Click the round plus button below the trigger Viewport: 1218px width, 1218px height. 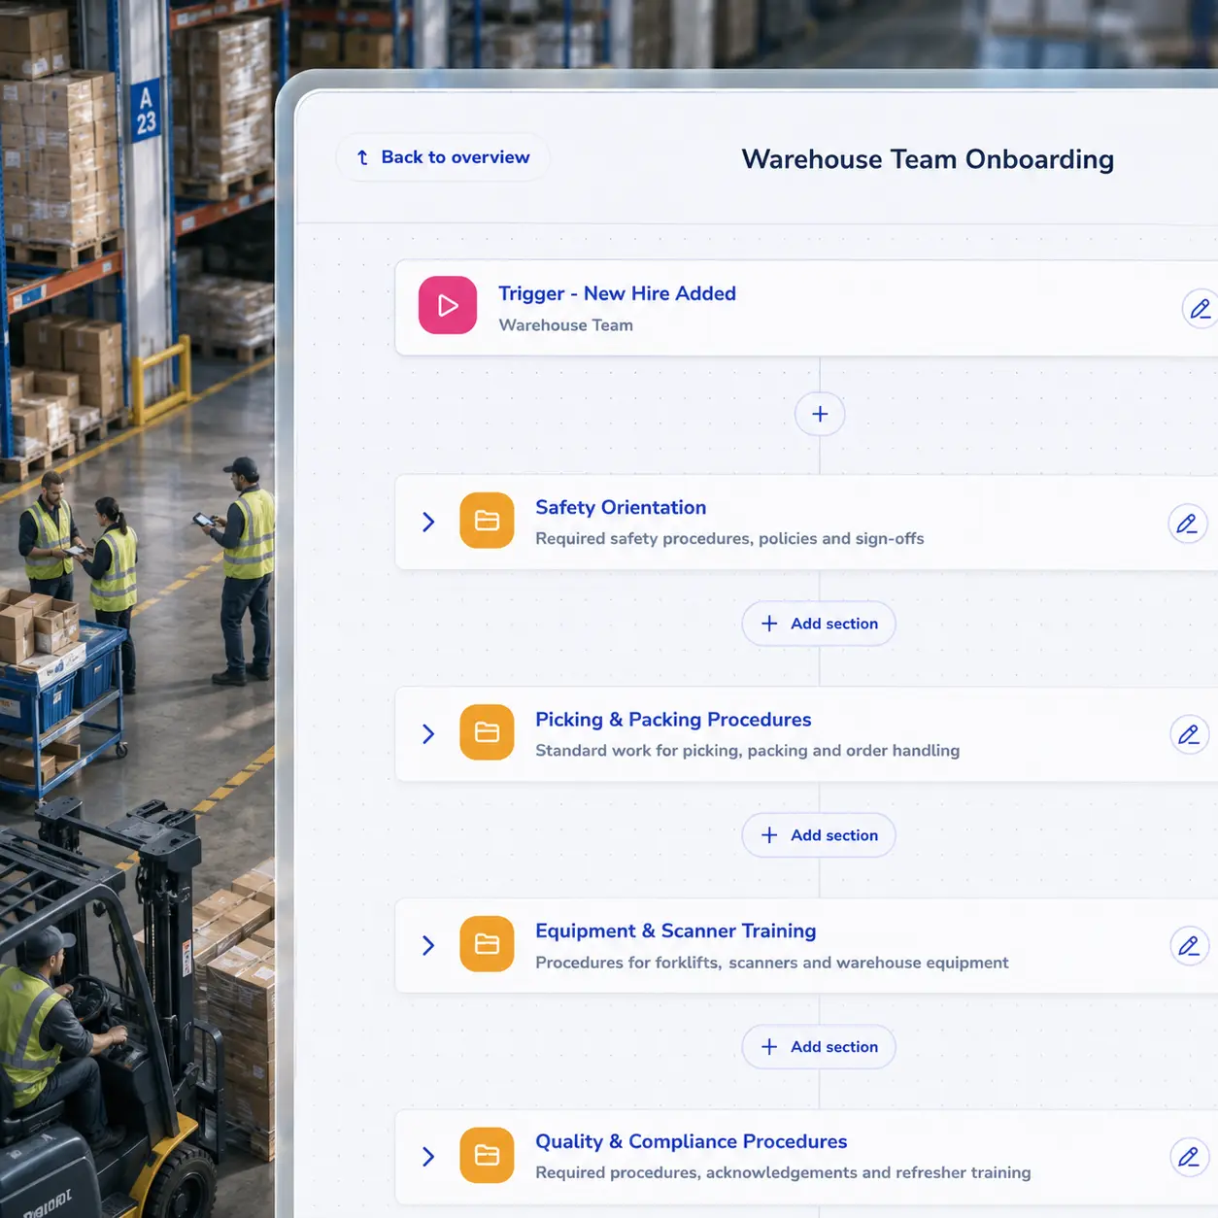pos(820,414)
